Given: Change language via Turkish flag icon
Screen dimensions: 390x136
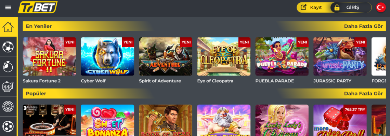Looking at the screenshot, I should 380,7.
